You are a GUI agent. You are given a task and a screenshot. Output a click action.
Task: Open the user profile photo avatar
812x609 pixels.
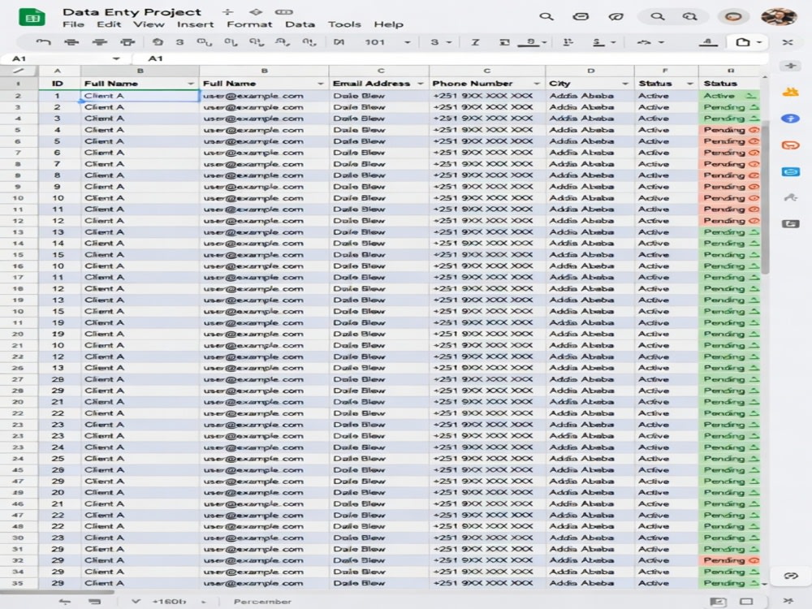pos(779,16)
